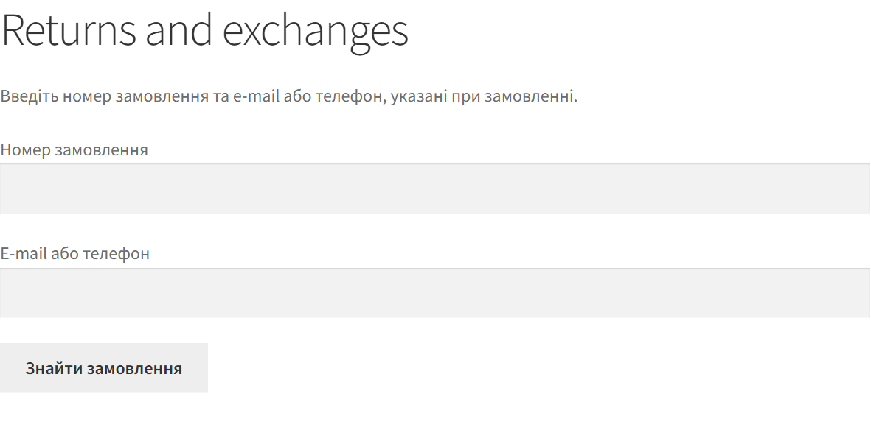Click the Знайти замовлення button

[104, 368]
